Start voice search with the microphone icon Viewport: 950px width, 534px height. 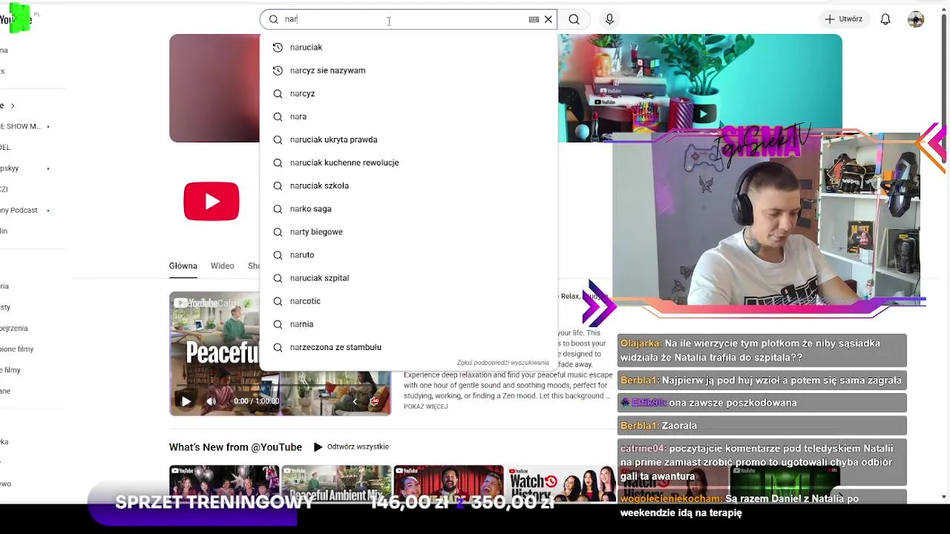click(609, 19)
